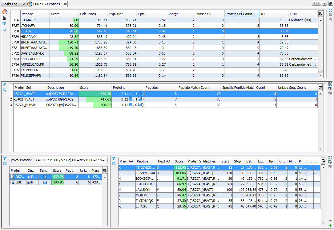334x230 pixels.
Task: Click the green plus icon at bottom right
Action: (x=330, y=226)
